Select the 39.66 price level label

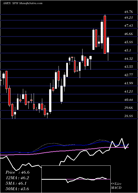tap(129, 108)
